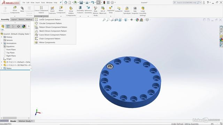223x125 pixels.
Task: Open the Edit menu
Action: [x=28, y=2]
